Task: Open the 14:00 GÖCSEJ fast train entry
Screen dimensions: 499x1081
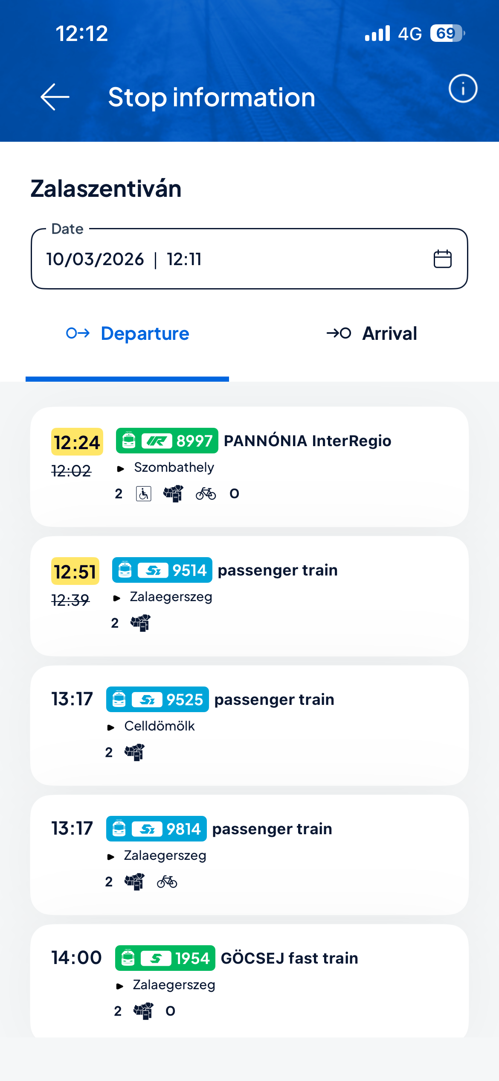Action: click(249, 982)
